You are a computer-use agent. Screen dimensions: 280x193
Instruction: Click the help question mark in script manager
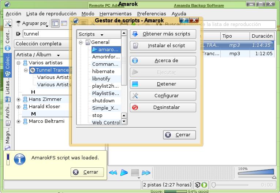pos(184,20)
